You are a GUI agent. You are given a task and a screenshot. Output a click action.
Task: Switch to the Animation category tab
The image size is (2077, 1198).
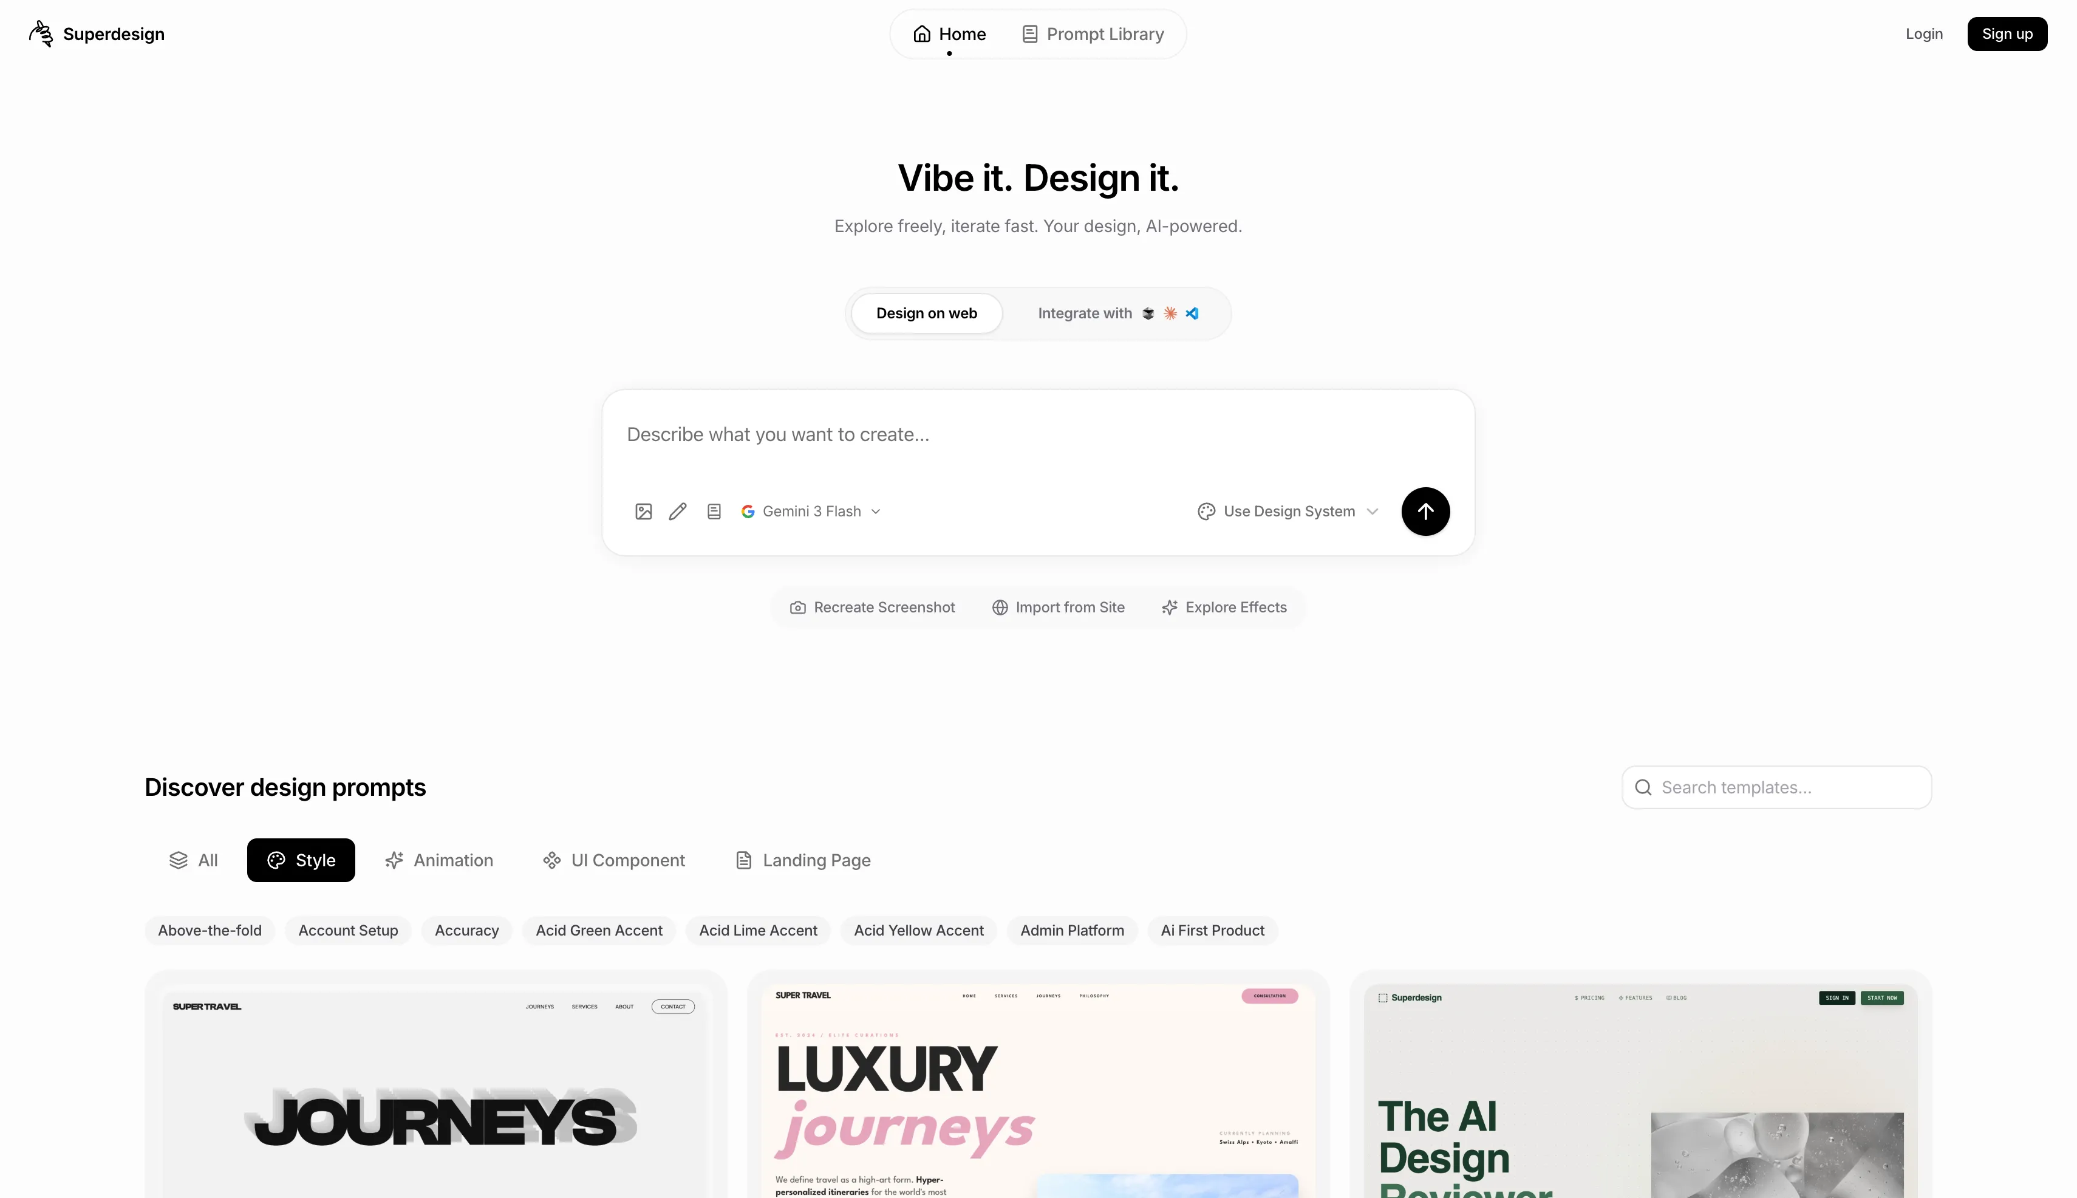(x=439, y=861)
